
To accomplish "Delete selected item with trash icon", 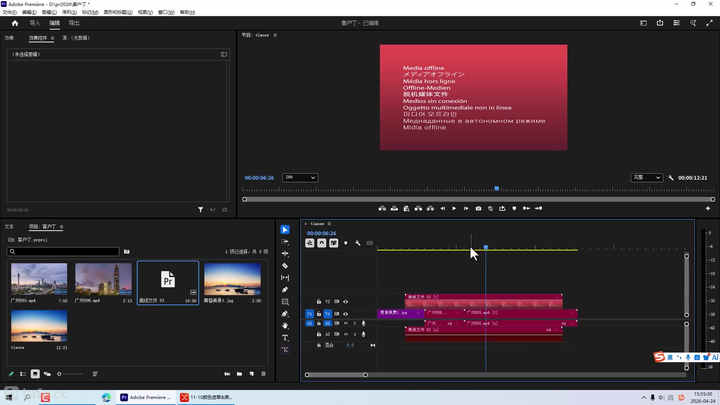I will click(x=264, y=374).
